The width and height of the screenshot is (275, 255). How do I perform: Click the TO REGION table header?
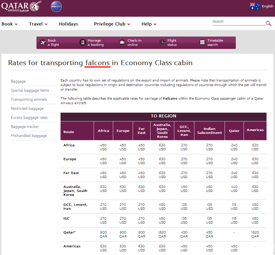pyautogui.click(x=163, y=116)
